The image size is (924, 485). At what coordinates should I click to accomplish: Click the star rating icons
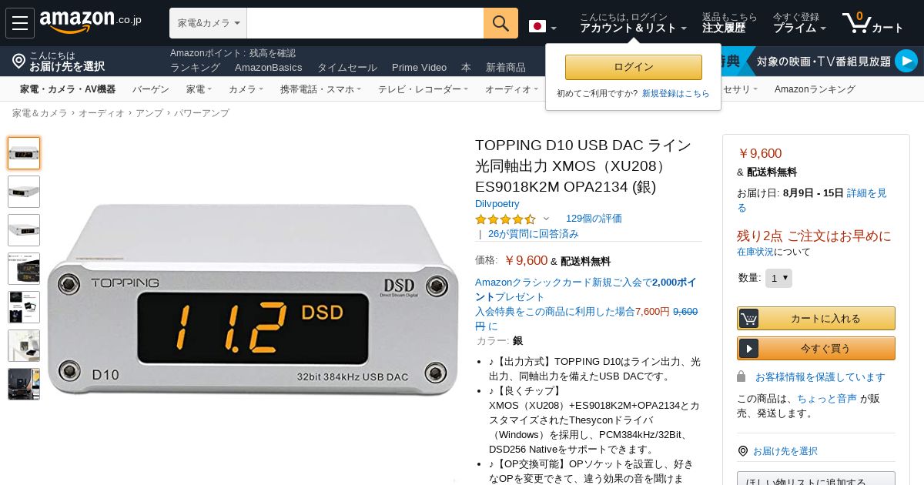(505, 219)
